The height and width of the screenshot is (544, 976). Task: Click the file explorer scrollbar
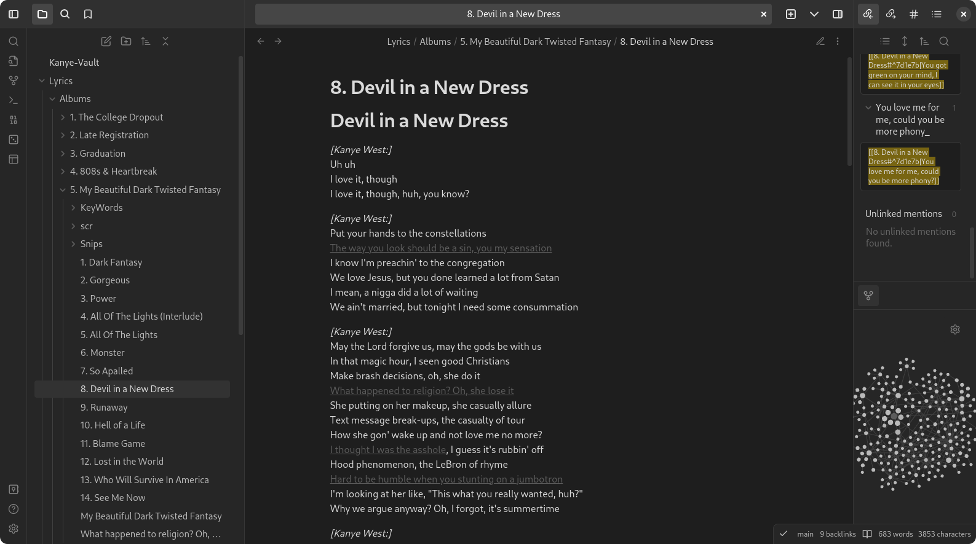click(x=240, y=195)
